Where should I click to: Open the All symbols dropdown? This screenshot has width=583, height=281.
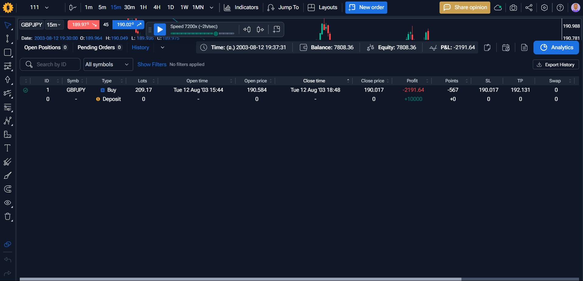click(x=108, y=64)
